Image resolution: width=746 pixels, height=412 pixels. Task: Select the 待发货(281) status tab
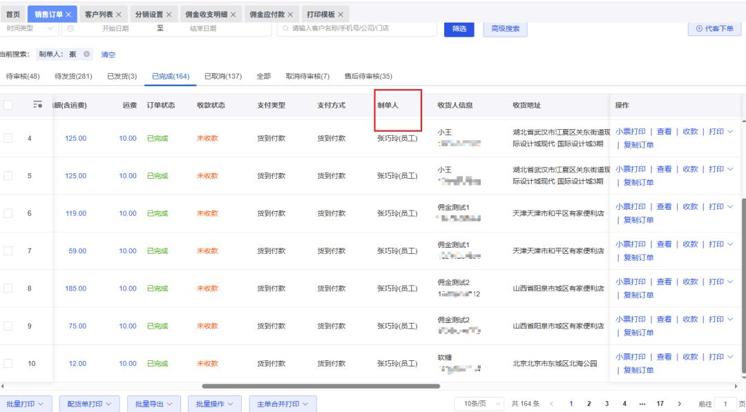click(x=73, y=76)
